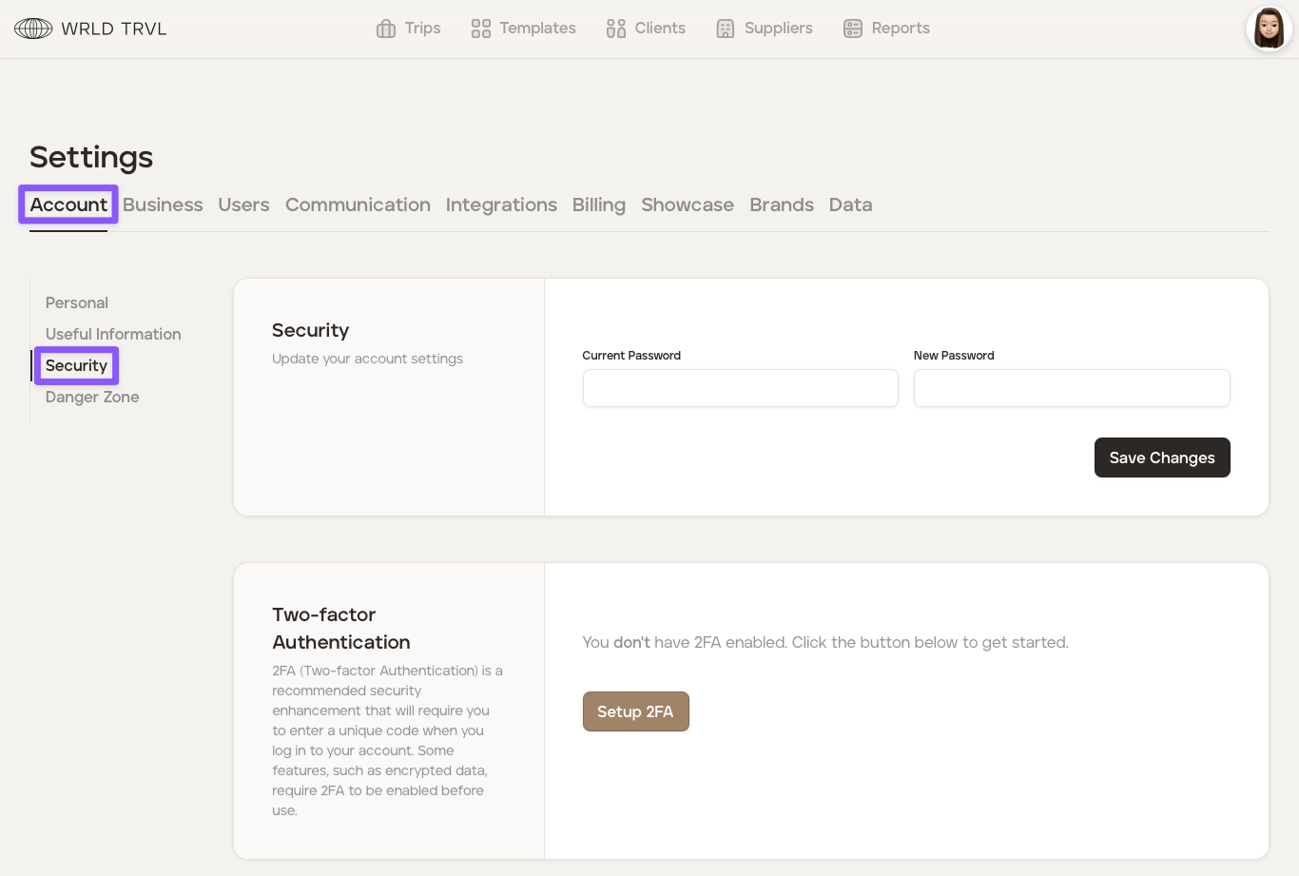Open the user avatar profile menu

click(1269, 29)
